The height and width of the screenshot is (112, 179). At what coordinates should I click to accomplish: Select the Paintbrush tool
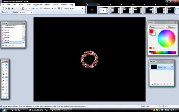click(3, 81)
